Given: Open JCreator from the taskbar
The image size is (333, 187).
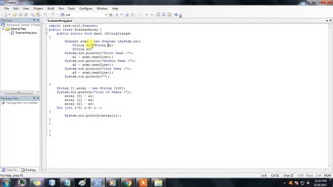Looking at the screenshot, I should tap(97, 183).
